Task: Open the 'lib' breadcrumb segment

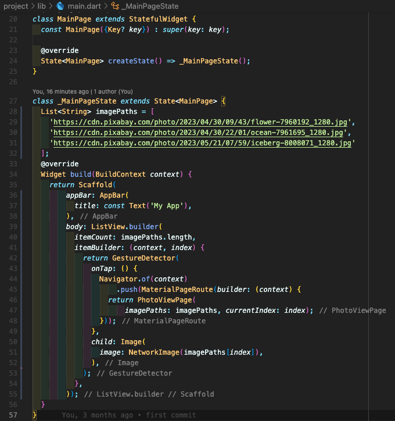Action: (42, 6)
